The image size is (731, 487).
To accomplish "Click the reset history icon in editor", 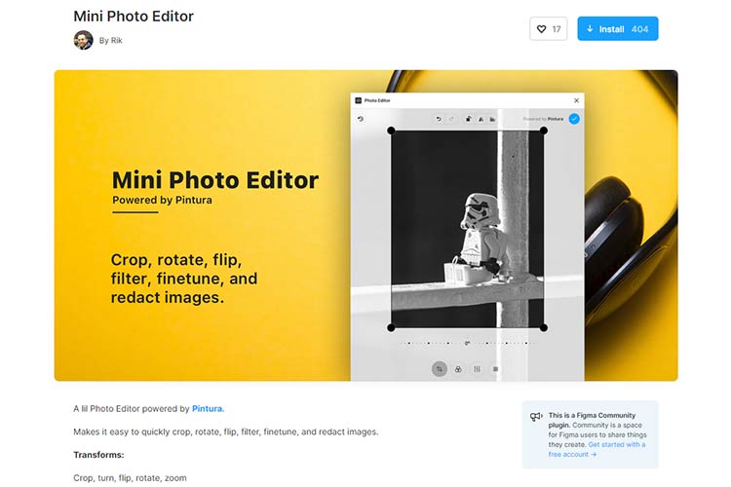I will tap(361, 119).
